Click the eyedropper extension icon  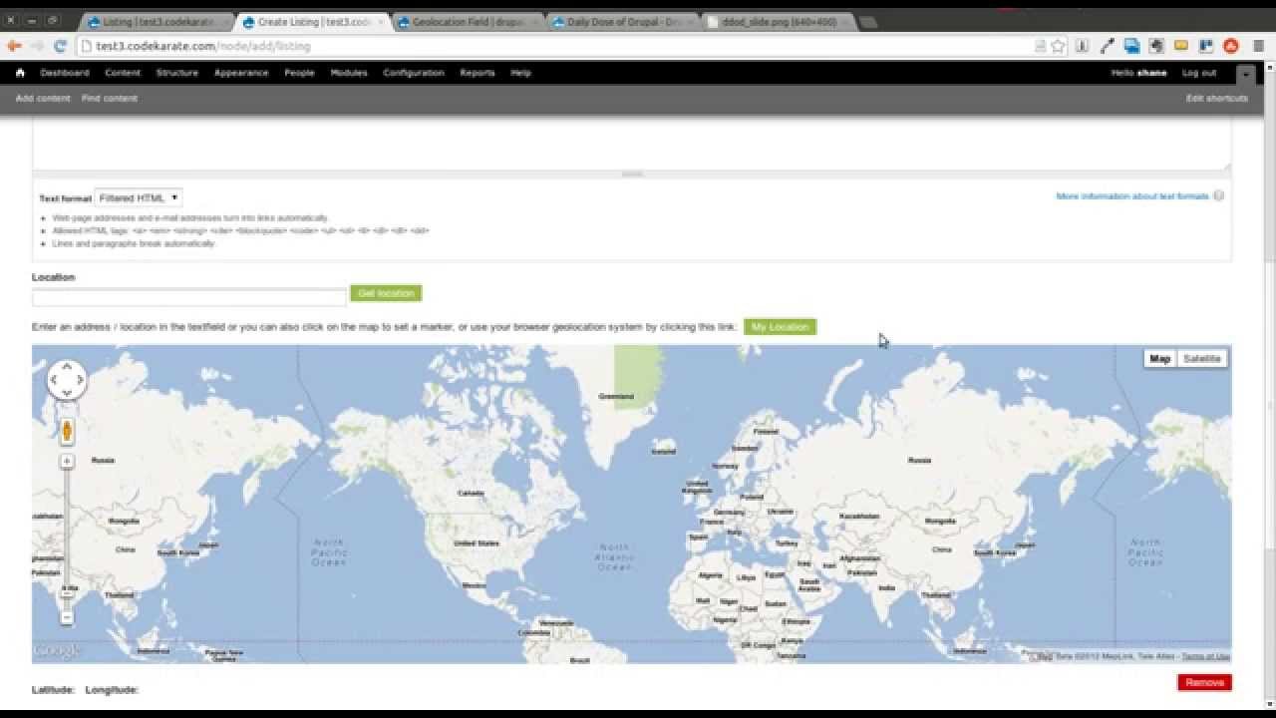point(1107,46)
